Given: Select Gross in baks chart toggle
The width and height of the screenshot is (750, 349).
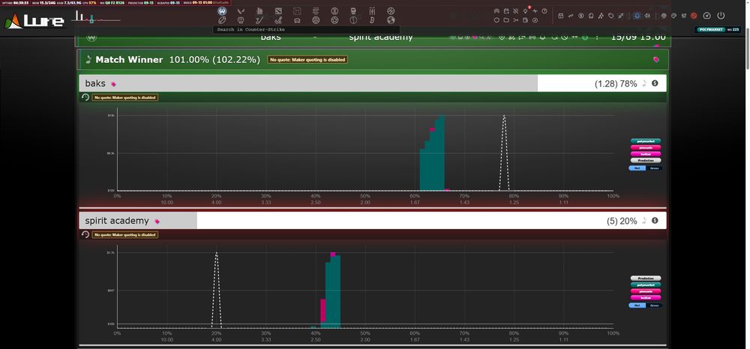Looking at the screenshot, I should [x=654, y=168].
